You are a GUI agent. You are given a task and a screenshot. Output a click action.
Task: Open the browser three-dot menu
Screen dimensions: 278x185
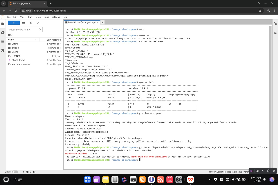(274, 11)
